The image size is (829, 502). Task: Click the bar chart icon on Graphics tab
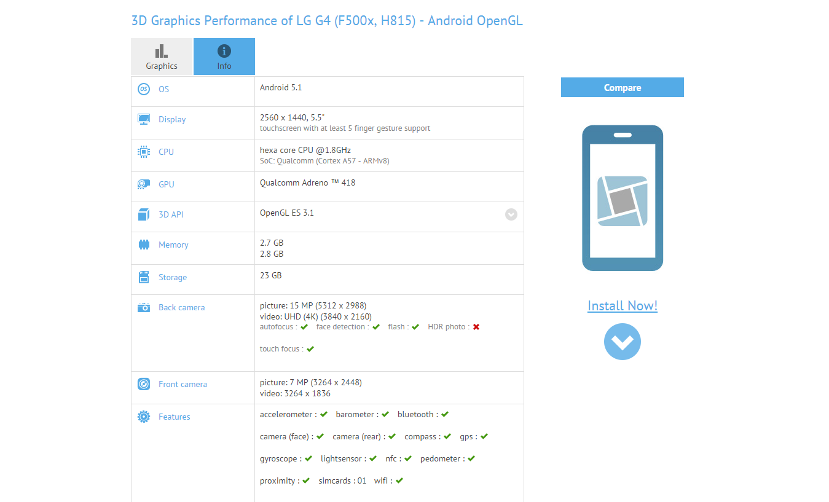pos(162,51)
